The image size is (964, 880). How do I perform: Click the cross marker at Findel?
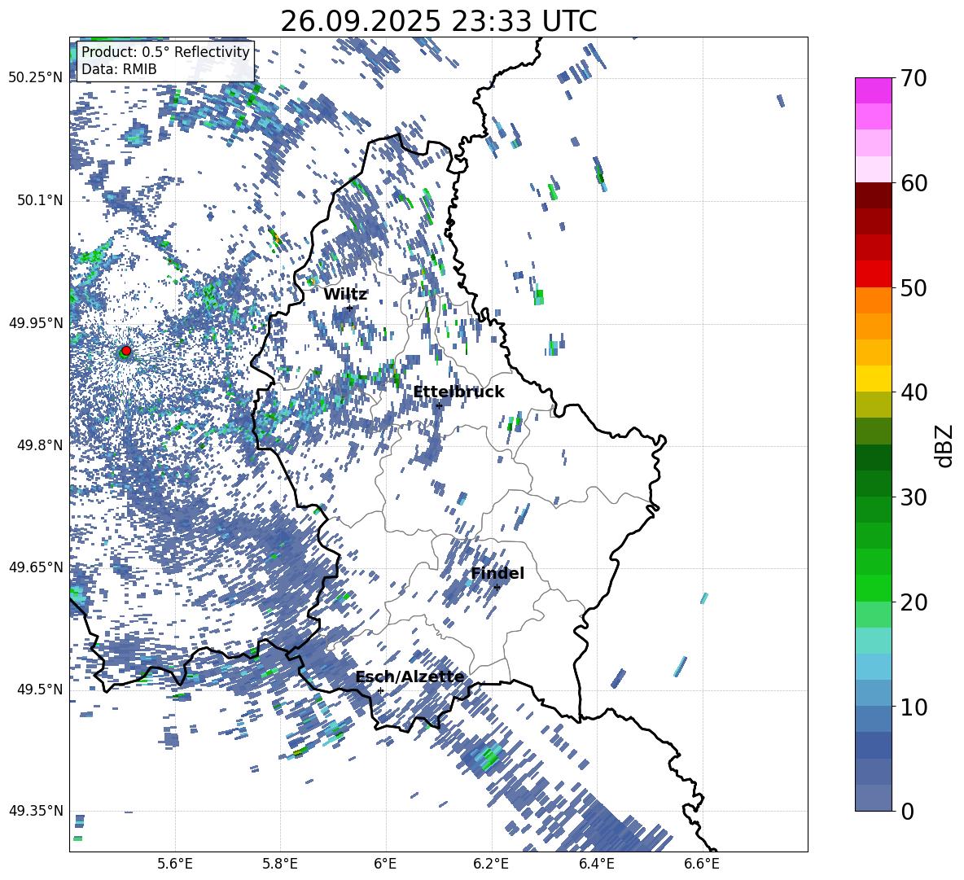tap(497, 588)
